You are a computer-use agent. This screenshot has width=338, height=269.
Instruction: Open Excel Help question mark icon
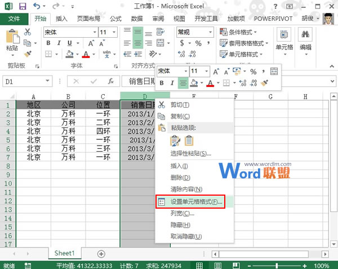point(275,6)
